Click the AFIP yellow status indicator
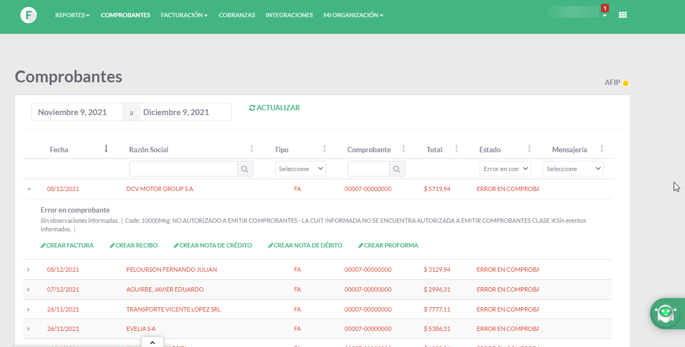685x347 pixels. point(626,83)
